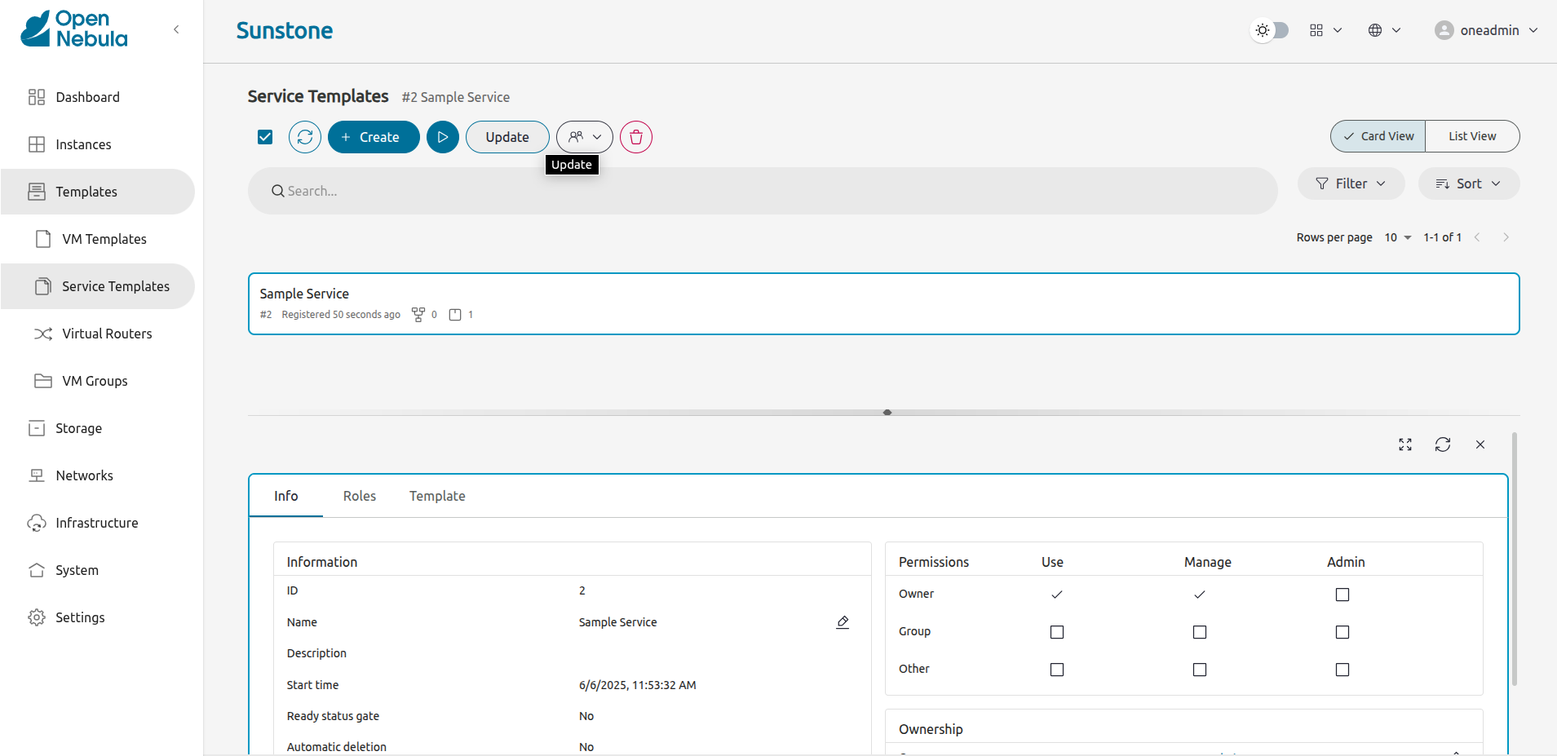Refresh the Service Templates list
Image resolution: width=1557 pixels, height=756 pixels.
coord(304,137)
